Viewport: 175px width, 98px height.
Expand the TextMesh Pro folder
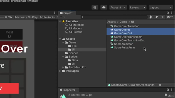(x=63, y=67)
